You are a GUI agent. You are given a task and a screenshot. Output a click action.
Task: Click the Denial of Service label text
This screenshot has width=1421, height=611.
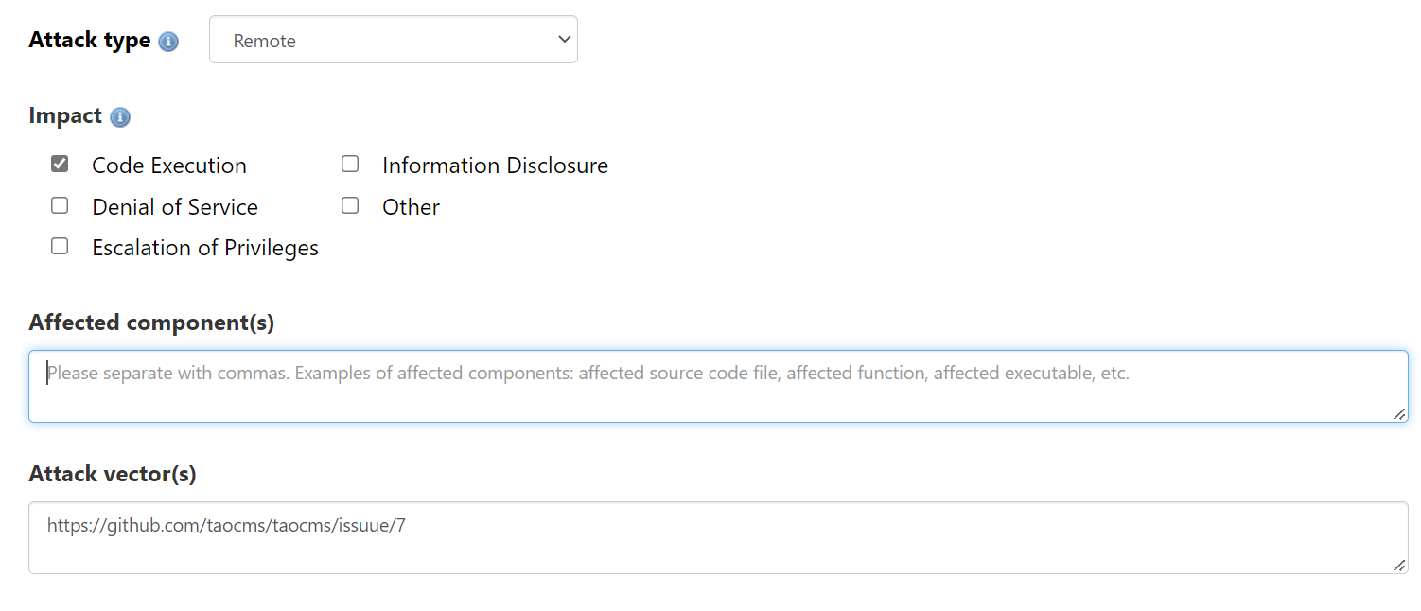click(x=175, y=207)
